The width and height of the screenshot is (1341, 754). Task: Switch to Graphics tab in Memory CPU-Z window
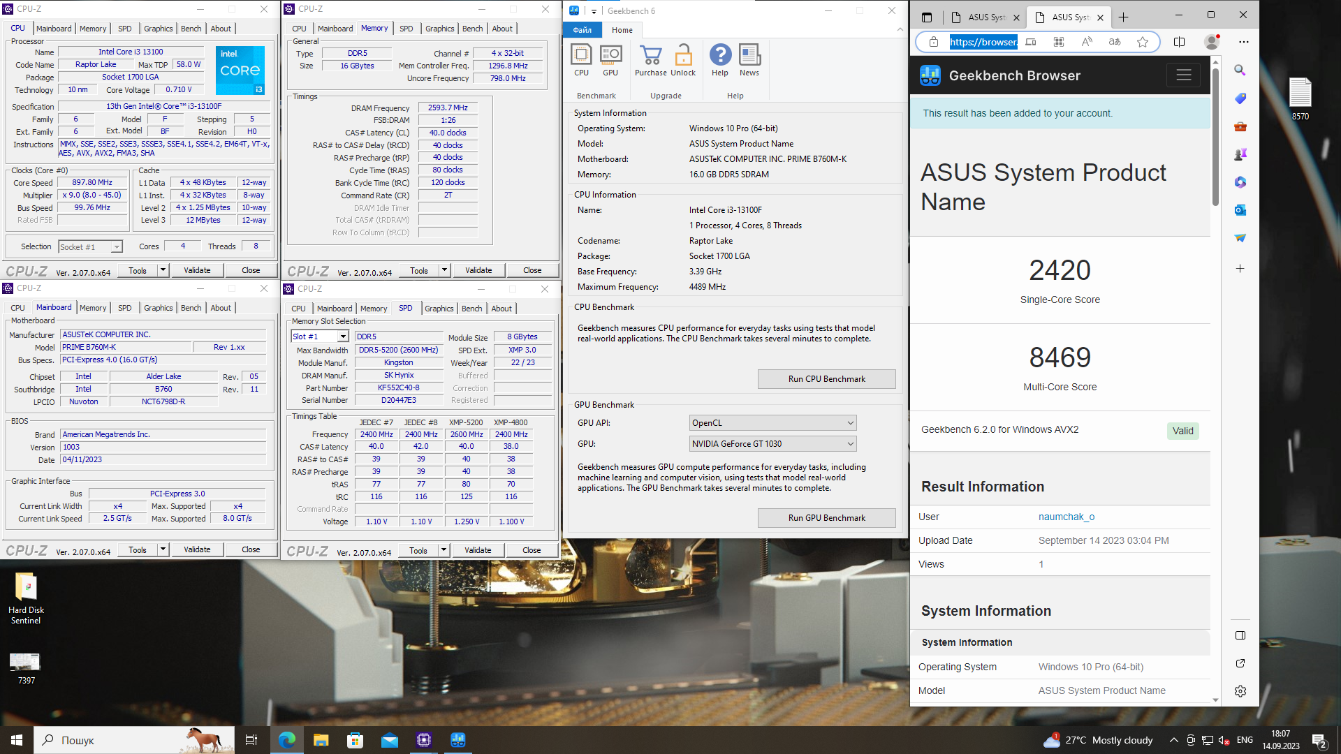pos(439,29)
